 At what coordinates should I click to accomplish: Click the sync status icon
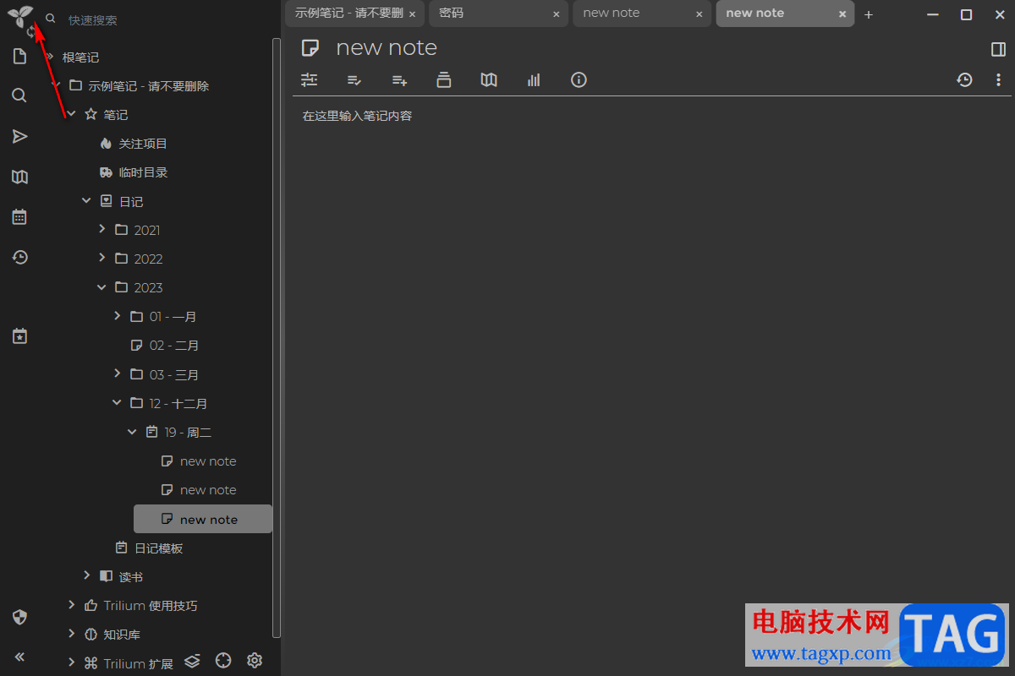click(x=32, y=32)
